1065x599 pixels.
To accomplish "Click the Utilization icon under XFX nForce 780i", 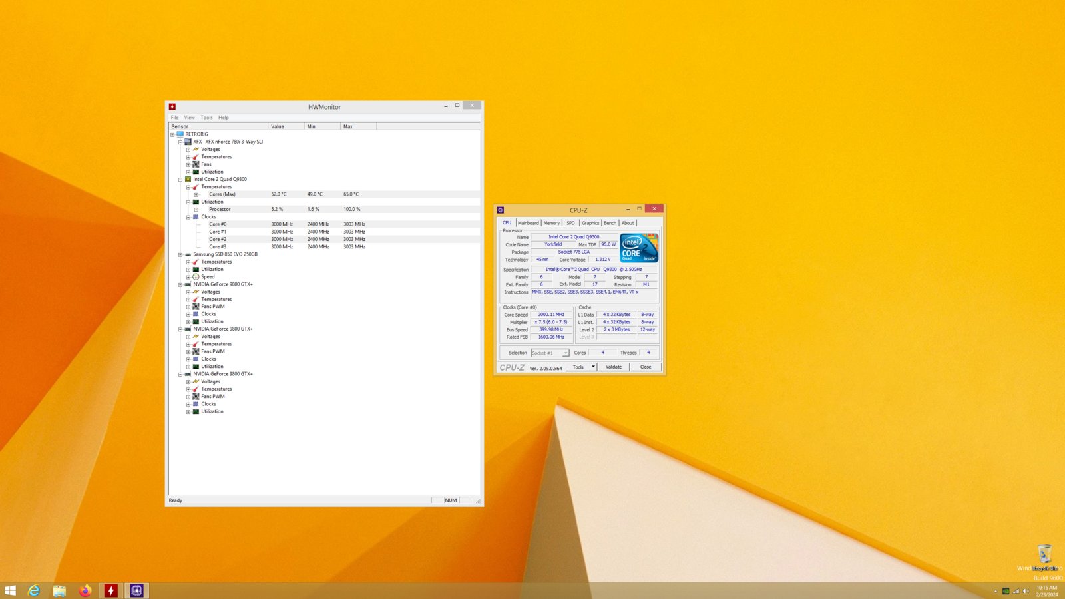I will pos(196,172).
